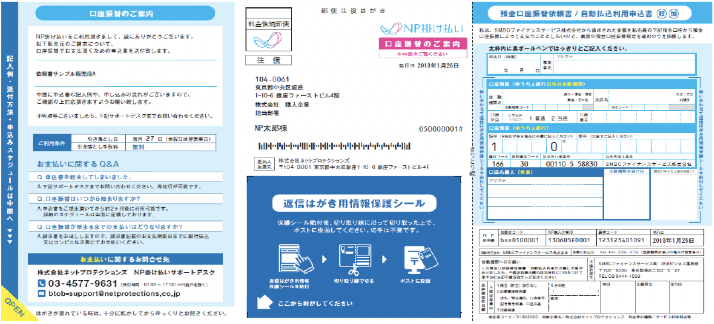Click the phone icon beside 03-4577-9631

[41, 284]
